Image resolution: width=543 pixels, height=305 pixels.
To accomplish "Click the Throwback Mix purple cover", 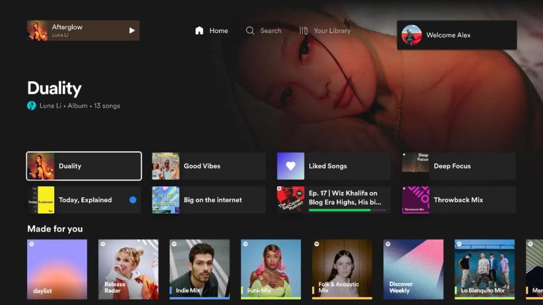I will [x=415, y=200].
